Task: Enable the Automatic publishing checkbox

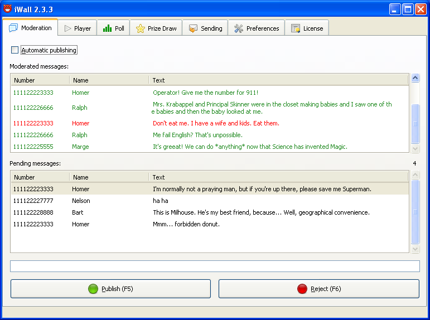Action: coord(15,50)
